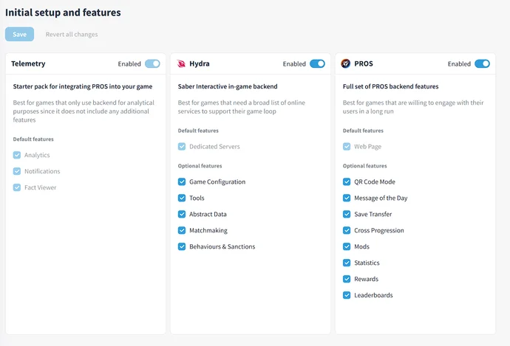Click the PROS logo icon

coord(346,63)
